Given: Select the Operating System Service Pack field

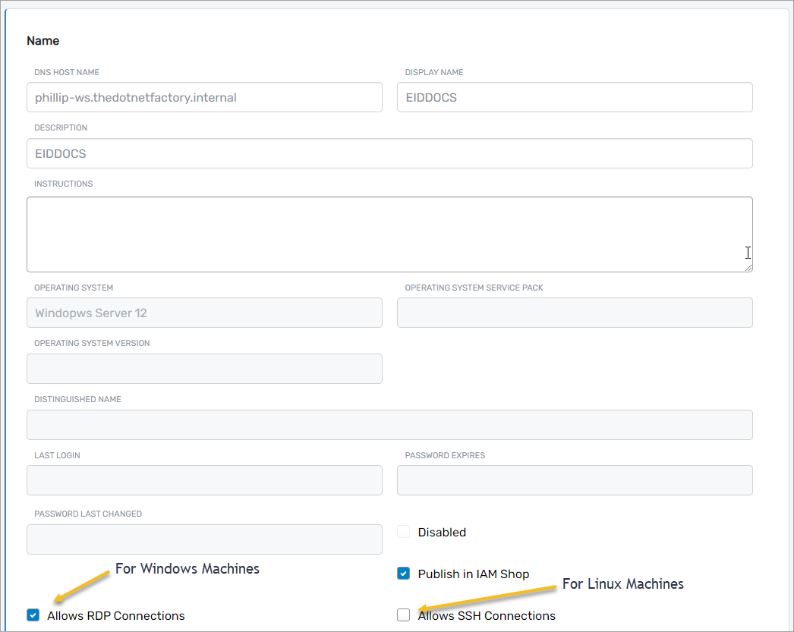Looking at the screenshot, I should pos(575,313).
